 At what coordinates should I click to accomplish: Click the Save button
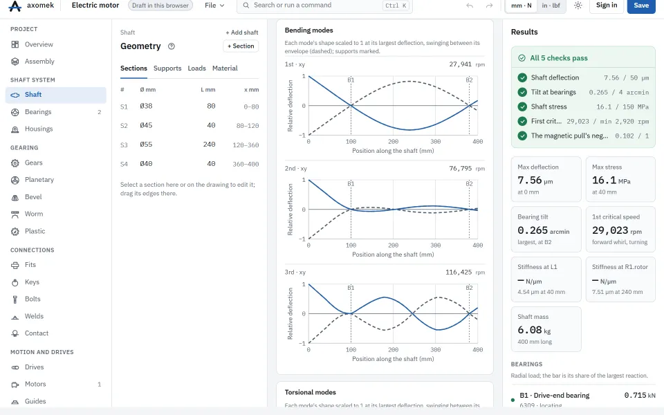pyautogui.click(x=641, y=6)
